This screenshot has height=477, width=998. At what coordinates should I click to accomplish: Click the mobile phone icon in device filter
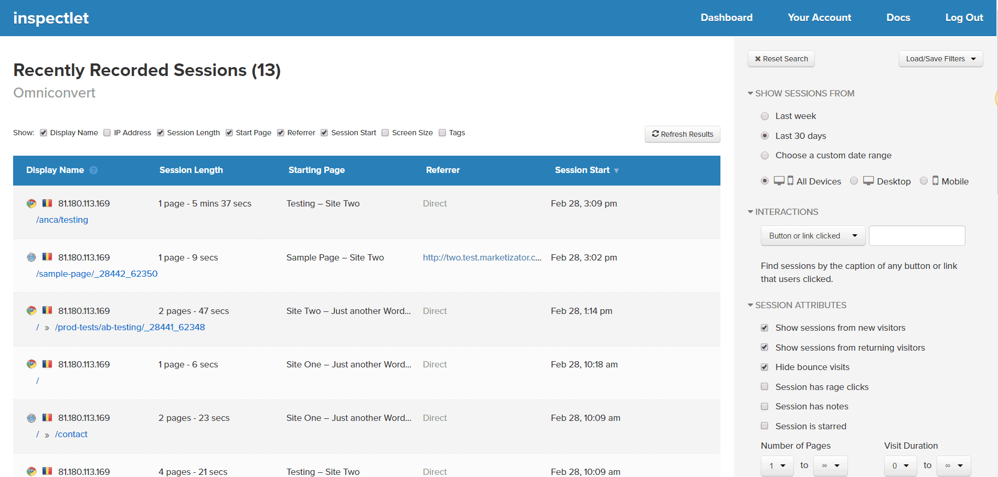pyautogui.click(x=937, y=180)
